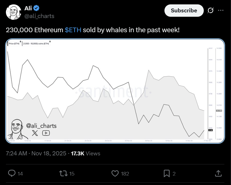231x185 pixels.
Task: Open the Santiment ETH chart image
Action: (115, 91)
